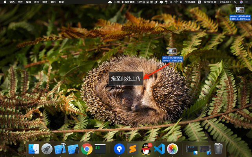Click the date and time display
Viewport: 252px width, 157px height.
218,2
